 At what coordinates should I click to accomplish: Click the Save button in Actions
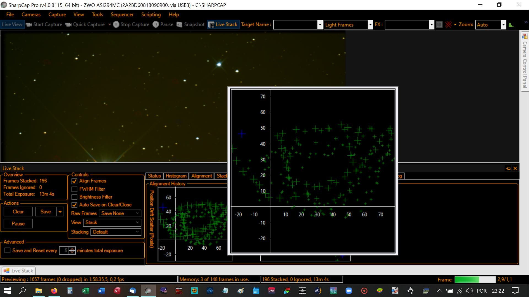(46, 212)
